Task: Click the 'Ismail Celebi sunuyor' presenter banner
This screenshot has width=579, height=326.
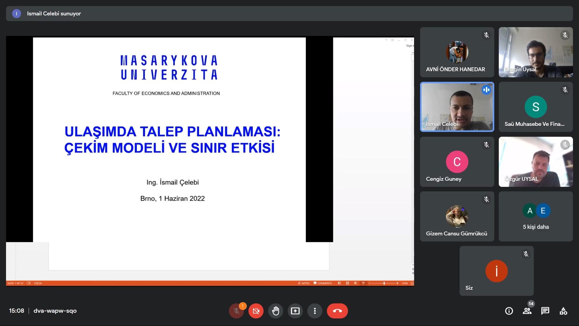Action: (x=289, y=14)
